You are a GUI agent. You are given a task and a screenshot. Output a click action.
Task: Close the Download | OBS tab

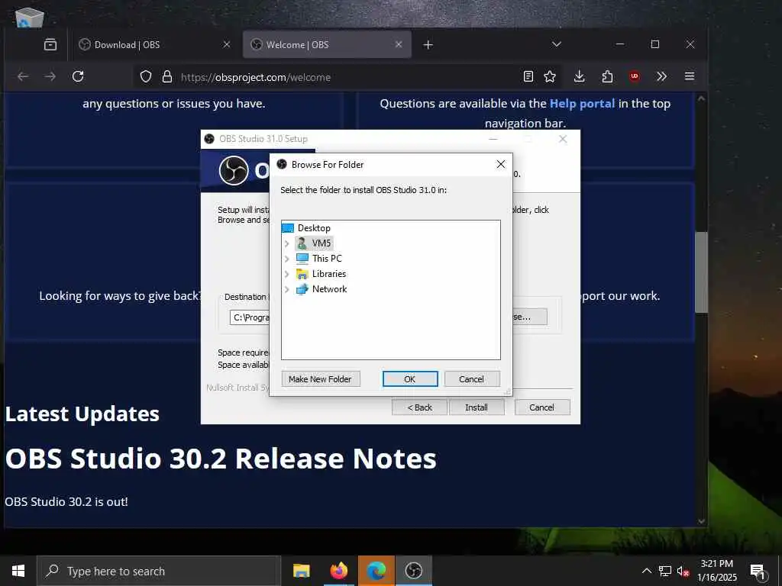tap(226, 45)
